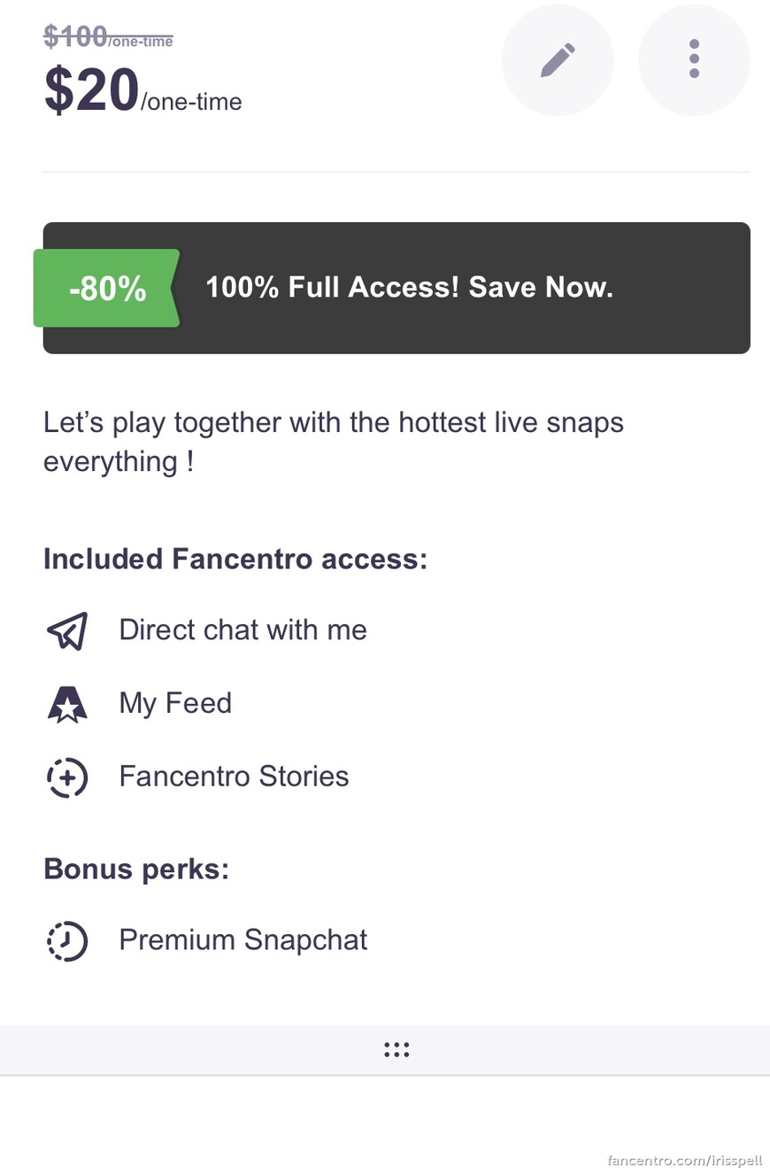Image resolution: width=770 pixels, height=1175 pixels.
Task: Click the Bonus perks heading
Action: (x=136, y=869)
